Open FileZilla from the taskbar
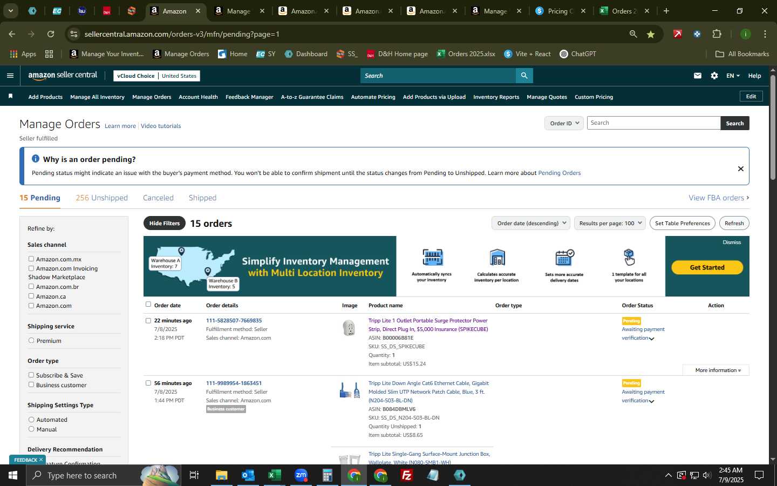The height and width of the screenshot is (486, 777). [407, 475]
